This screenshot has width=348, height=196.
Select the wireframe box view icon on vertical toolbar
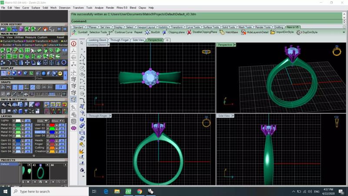pyautogui.click(x=74, y=100)
